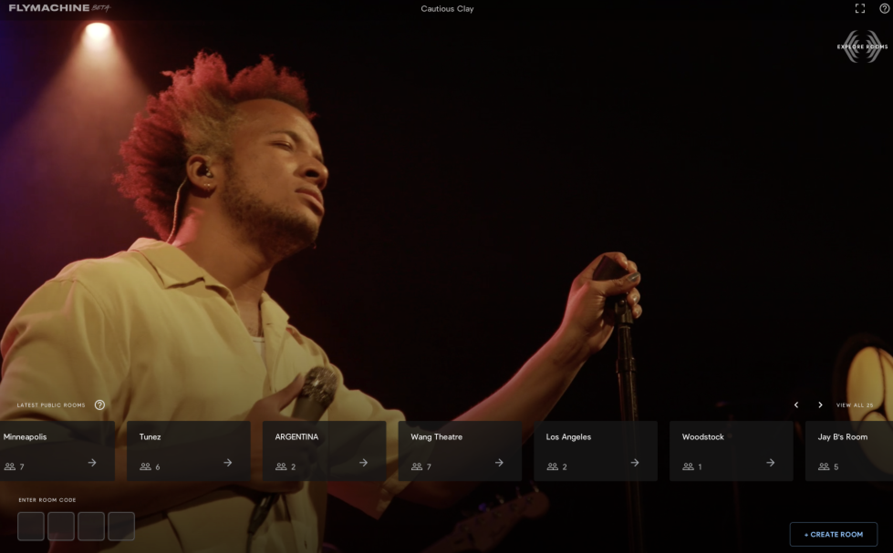Advance rooms carousel with next chevron
The height and width of the screenshot is (553, 893).
tap(820, 405)
